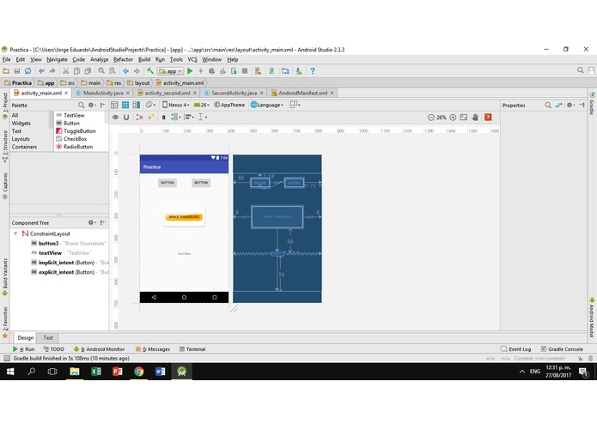Open the app run configuration dropdown

[171, 71]
